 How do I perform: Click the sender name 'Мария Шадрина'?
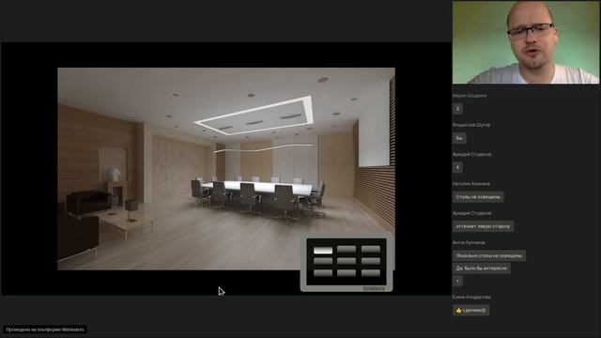point(470,96)
